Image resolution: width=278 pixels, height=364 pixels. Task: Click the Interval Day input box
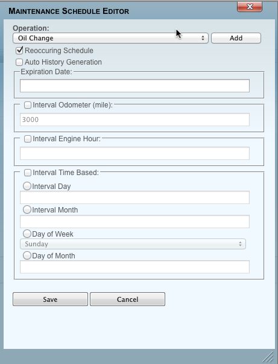click(134, 197)
